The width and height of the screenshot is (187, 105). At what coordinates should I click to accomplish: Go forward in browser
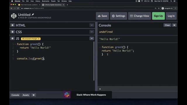(15, 8)
